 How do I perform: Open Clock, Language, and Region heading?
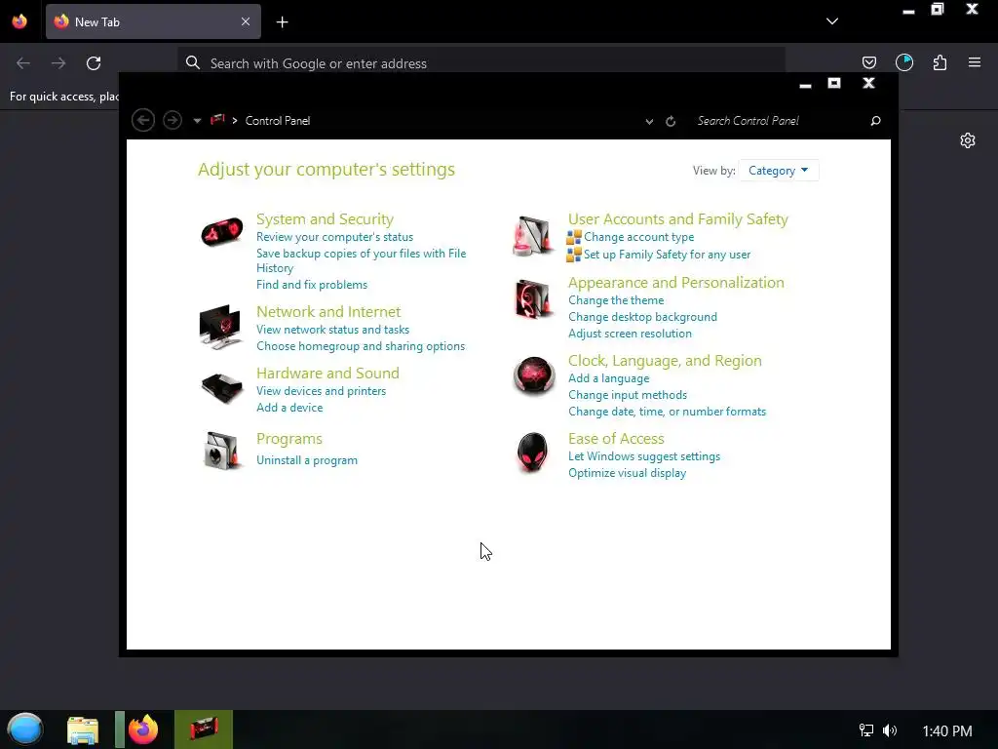[x=665, y=361]
